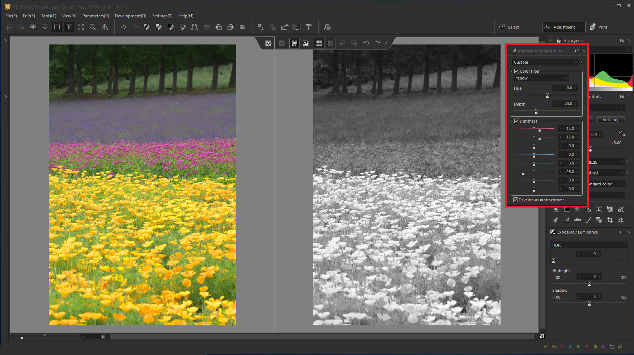Click the Highlight slider handle
Screen dimensions: 634x355
coord(589,285)
